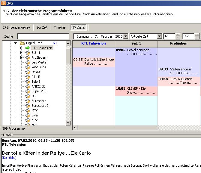
Task: Expand the Sat. 1 tree node
Action: pos(21,53)
